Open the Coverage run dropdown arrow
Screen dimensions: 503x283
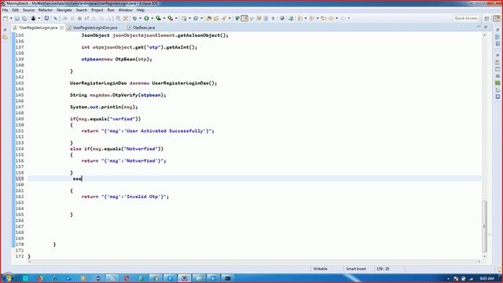tap(164, 19)
